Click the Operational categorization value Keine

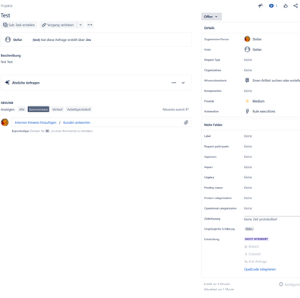[248, 208]
